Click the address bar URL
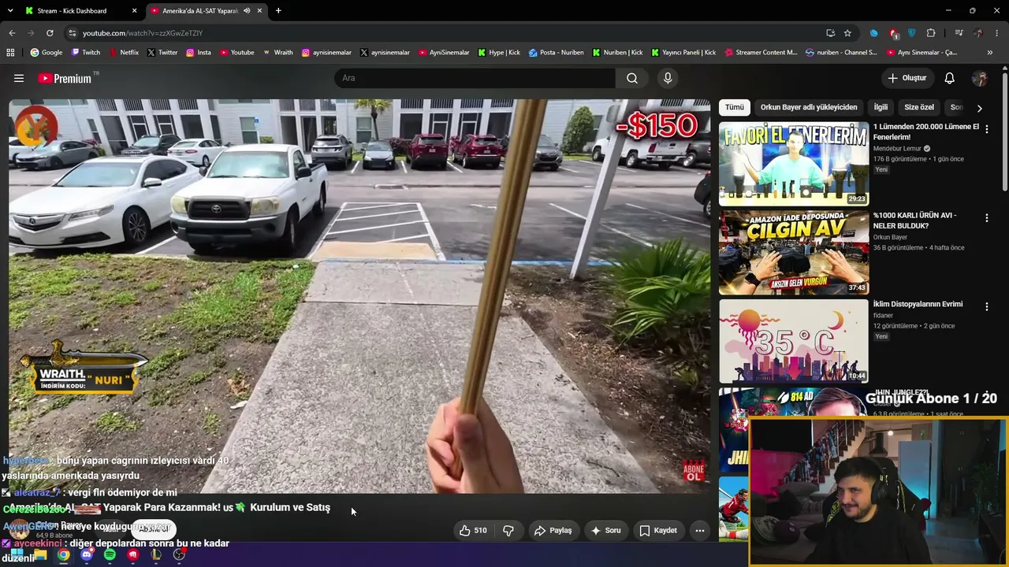Screen dimensions: 1009x567 click(143, 33)
